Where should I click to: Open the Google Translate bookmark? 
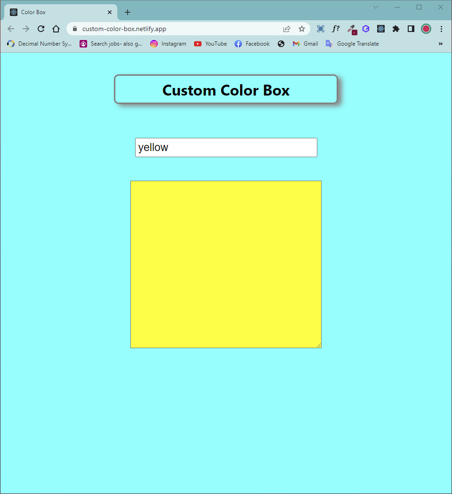pyautogui.click(x=352, y=44)
